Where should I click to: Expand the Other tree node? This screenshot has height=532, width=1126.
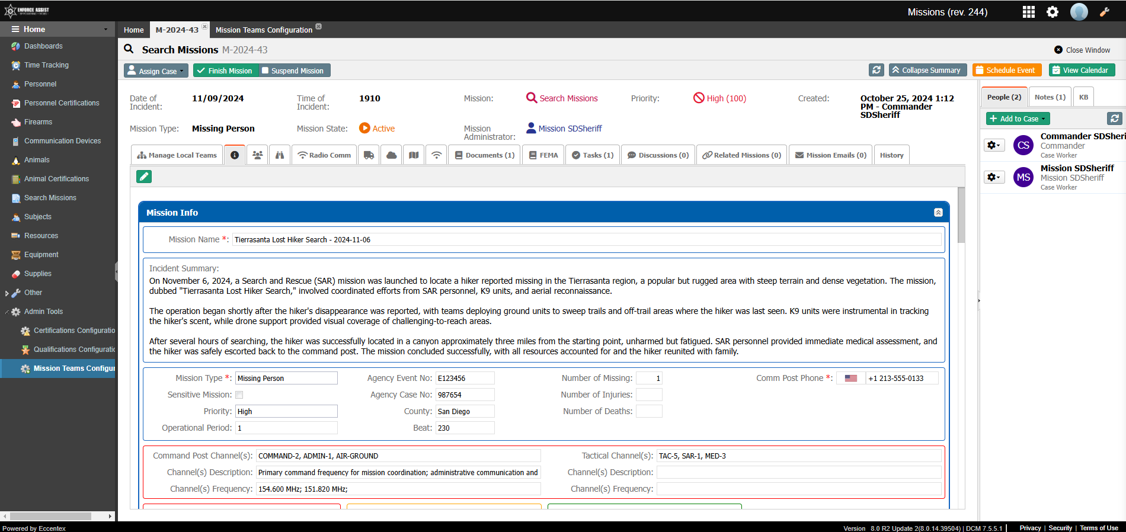[x=7, y=293]
